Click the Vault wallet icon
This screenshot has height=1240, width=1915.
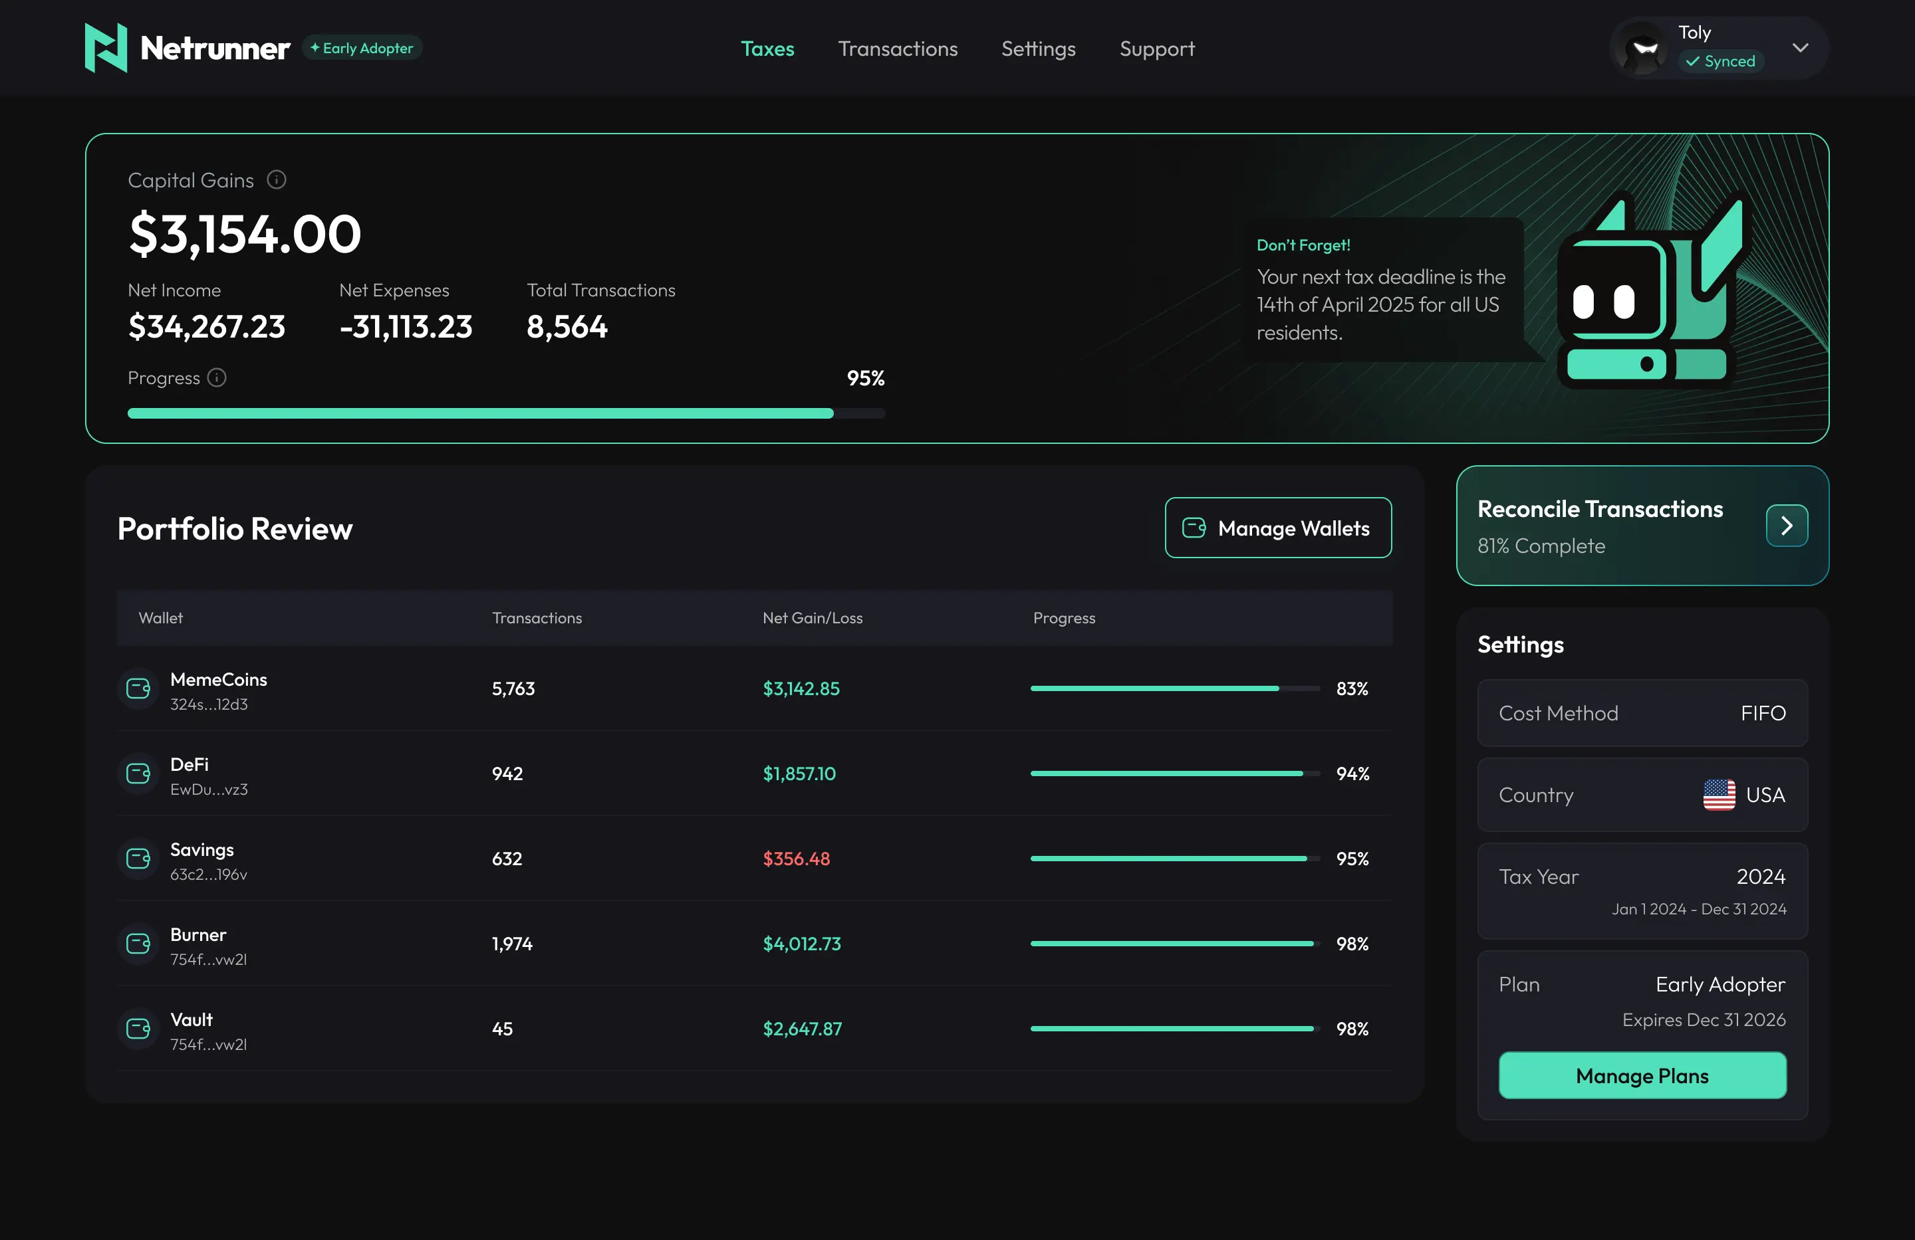[138, 1029]
